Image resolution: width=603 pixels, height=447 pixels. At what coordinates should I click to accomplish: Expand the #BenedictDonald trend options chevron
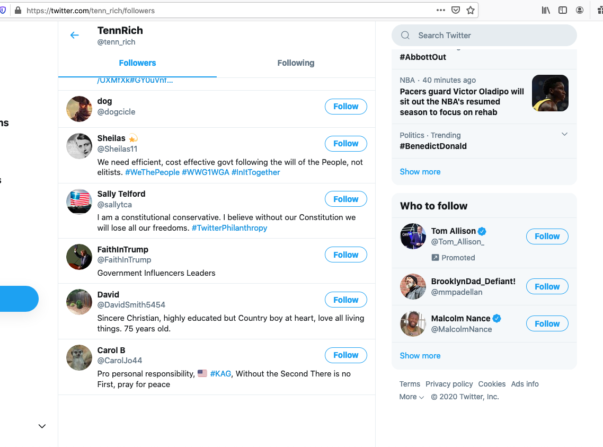(564, 134)
